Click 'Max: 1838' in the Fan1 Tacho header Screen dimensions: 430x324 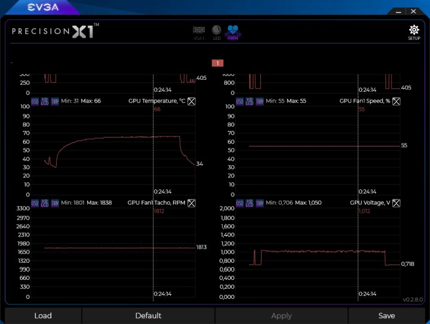tap(99, 202)
